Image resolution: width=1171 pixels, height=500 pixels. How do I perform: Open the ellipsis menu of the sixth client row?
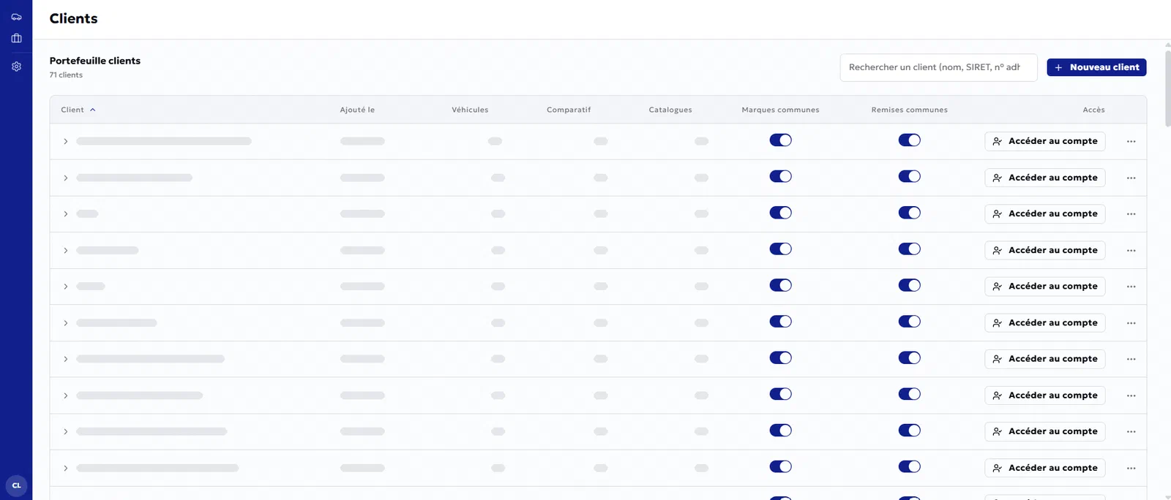[x=1131, y=322]
